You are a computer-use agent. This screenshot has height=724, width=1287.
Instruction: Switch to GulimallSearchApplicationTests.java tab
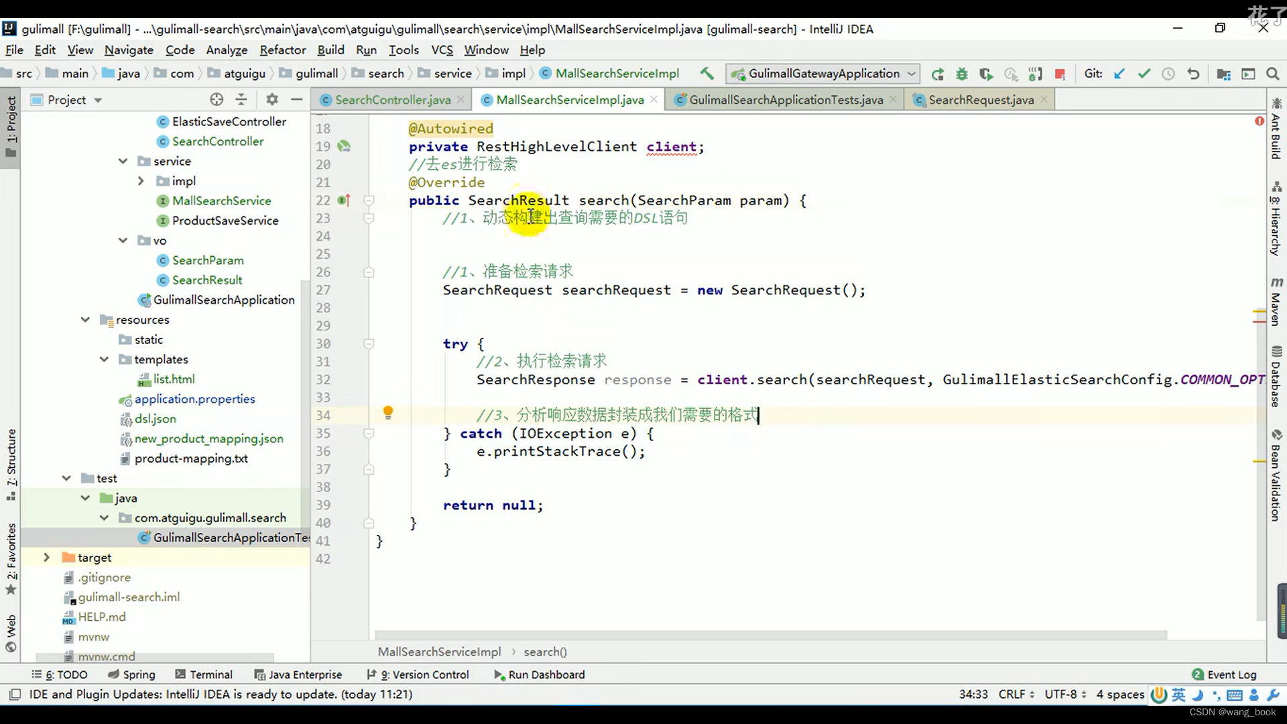point(786,100)
